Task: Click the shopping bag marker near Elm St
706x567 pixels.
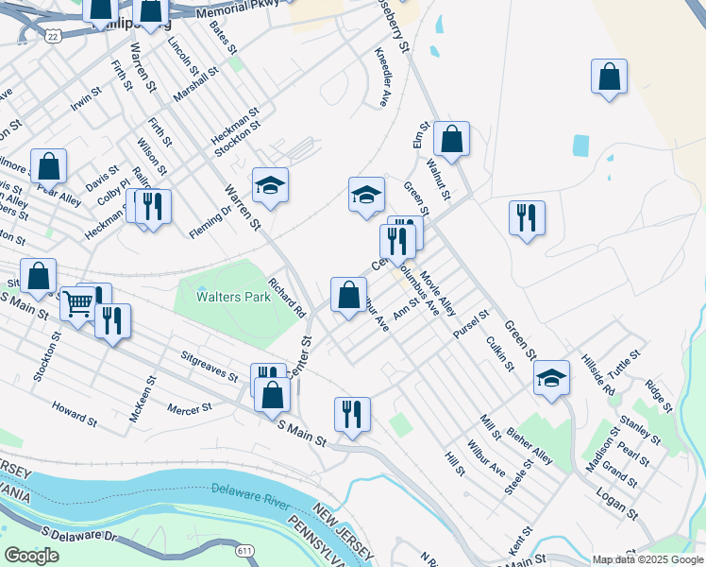Action: (x=452, y=139)
